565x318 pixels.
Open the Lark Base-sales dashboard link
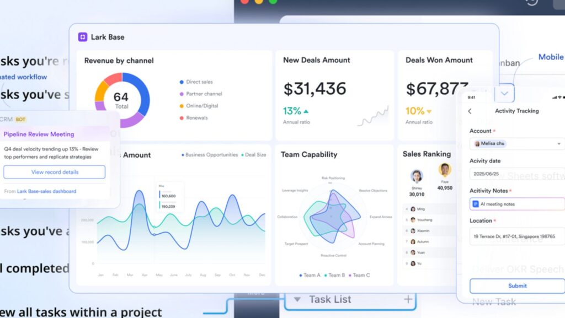click(46, 191)
